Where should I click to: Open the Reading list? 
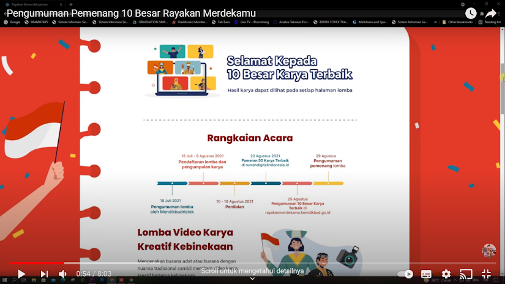pyautogui.click(x=490, y=22)
